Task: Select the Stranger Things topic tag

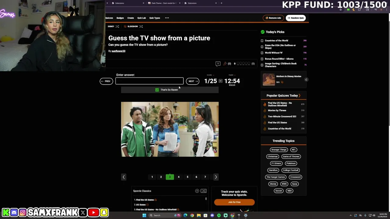Action: pos(279,150)
